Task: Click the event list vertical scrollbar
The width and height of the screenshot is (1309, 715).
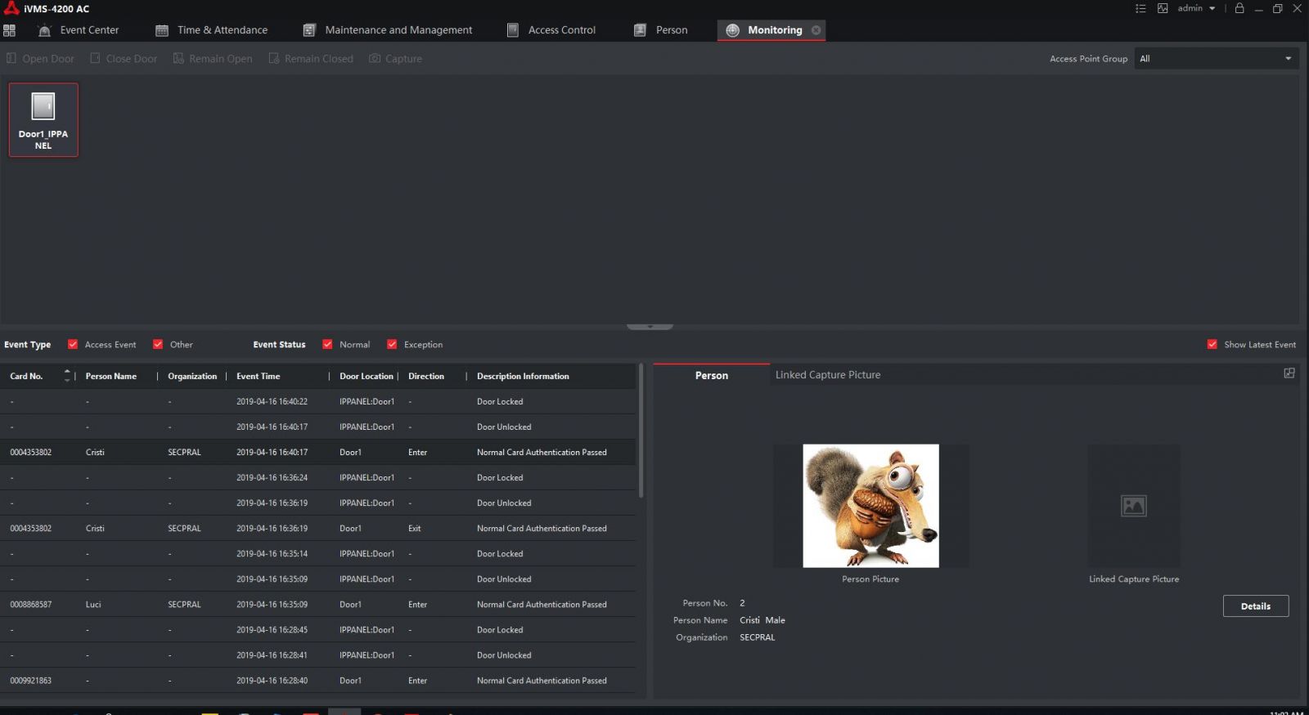Action: click(x=641, y=433)
